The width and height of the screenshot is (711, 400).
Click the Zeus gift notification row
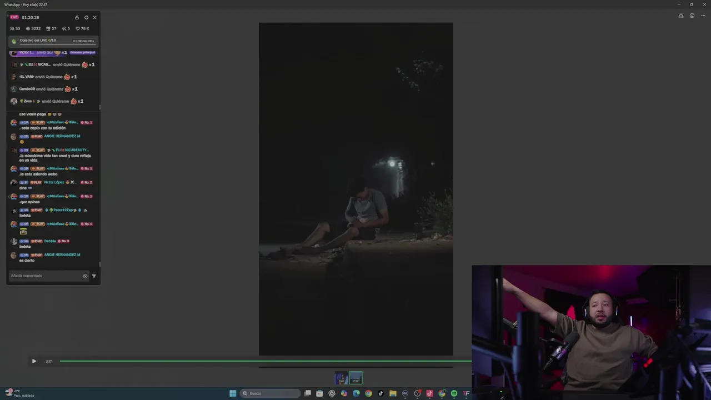click(x=47, y=101)
